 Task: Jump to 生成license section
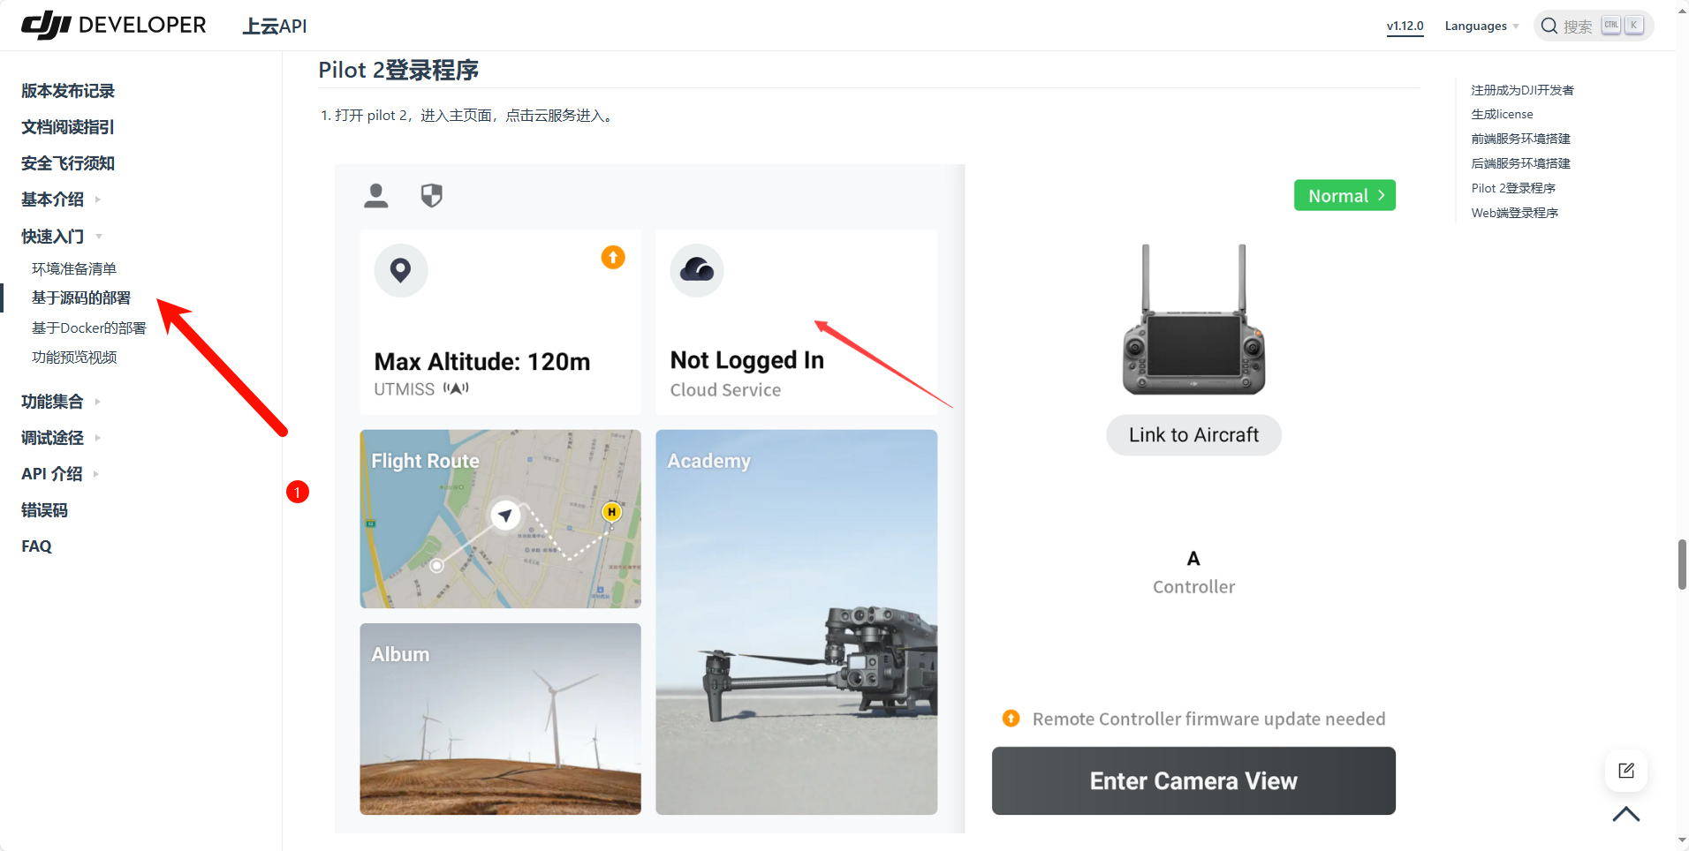[x=1502, y=114]
